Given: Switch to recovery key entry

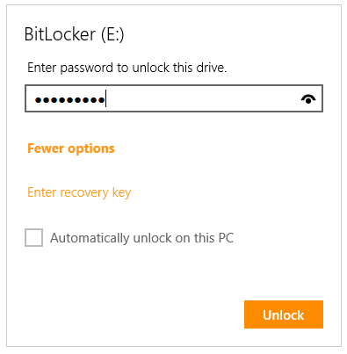Looking at the screenshot, I should [79, 192].
